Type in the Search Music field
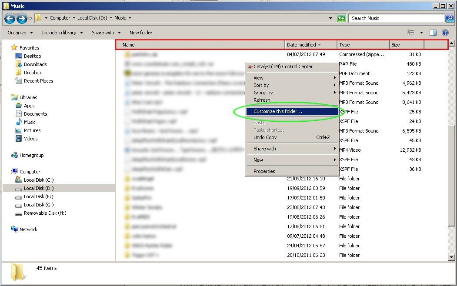This screenshot has height=286, width=457. [x=396, y=18]
